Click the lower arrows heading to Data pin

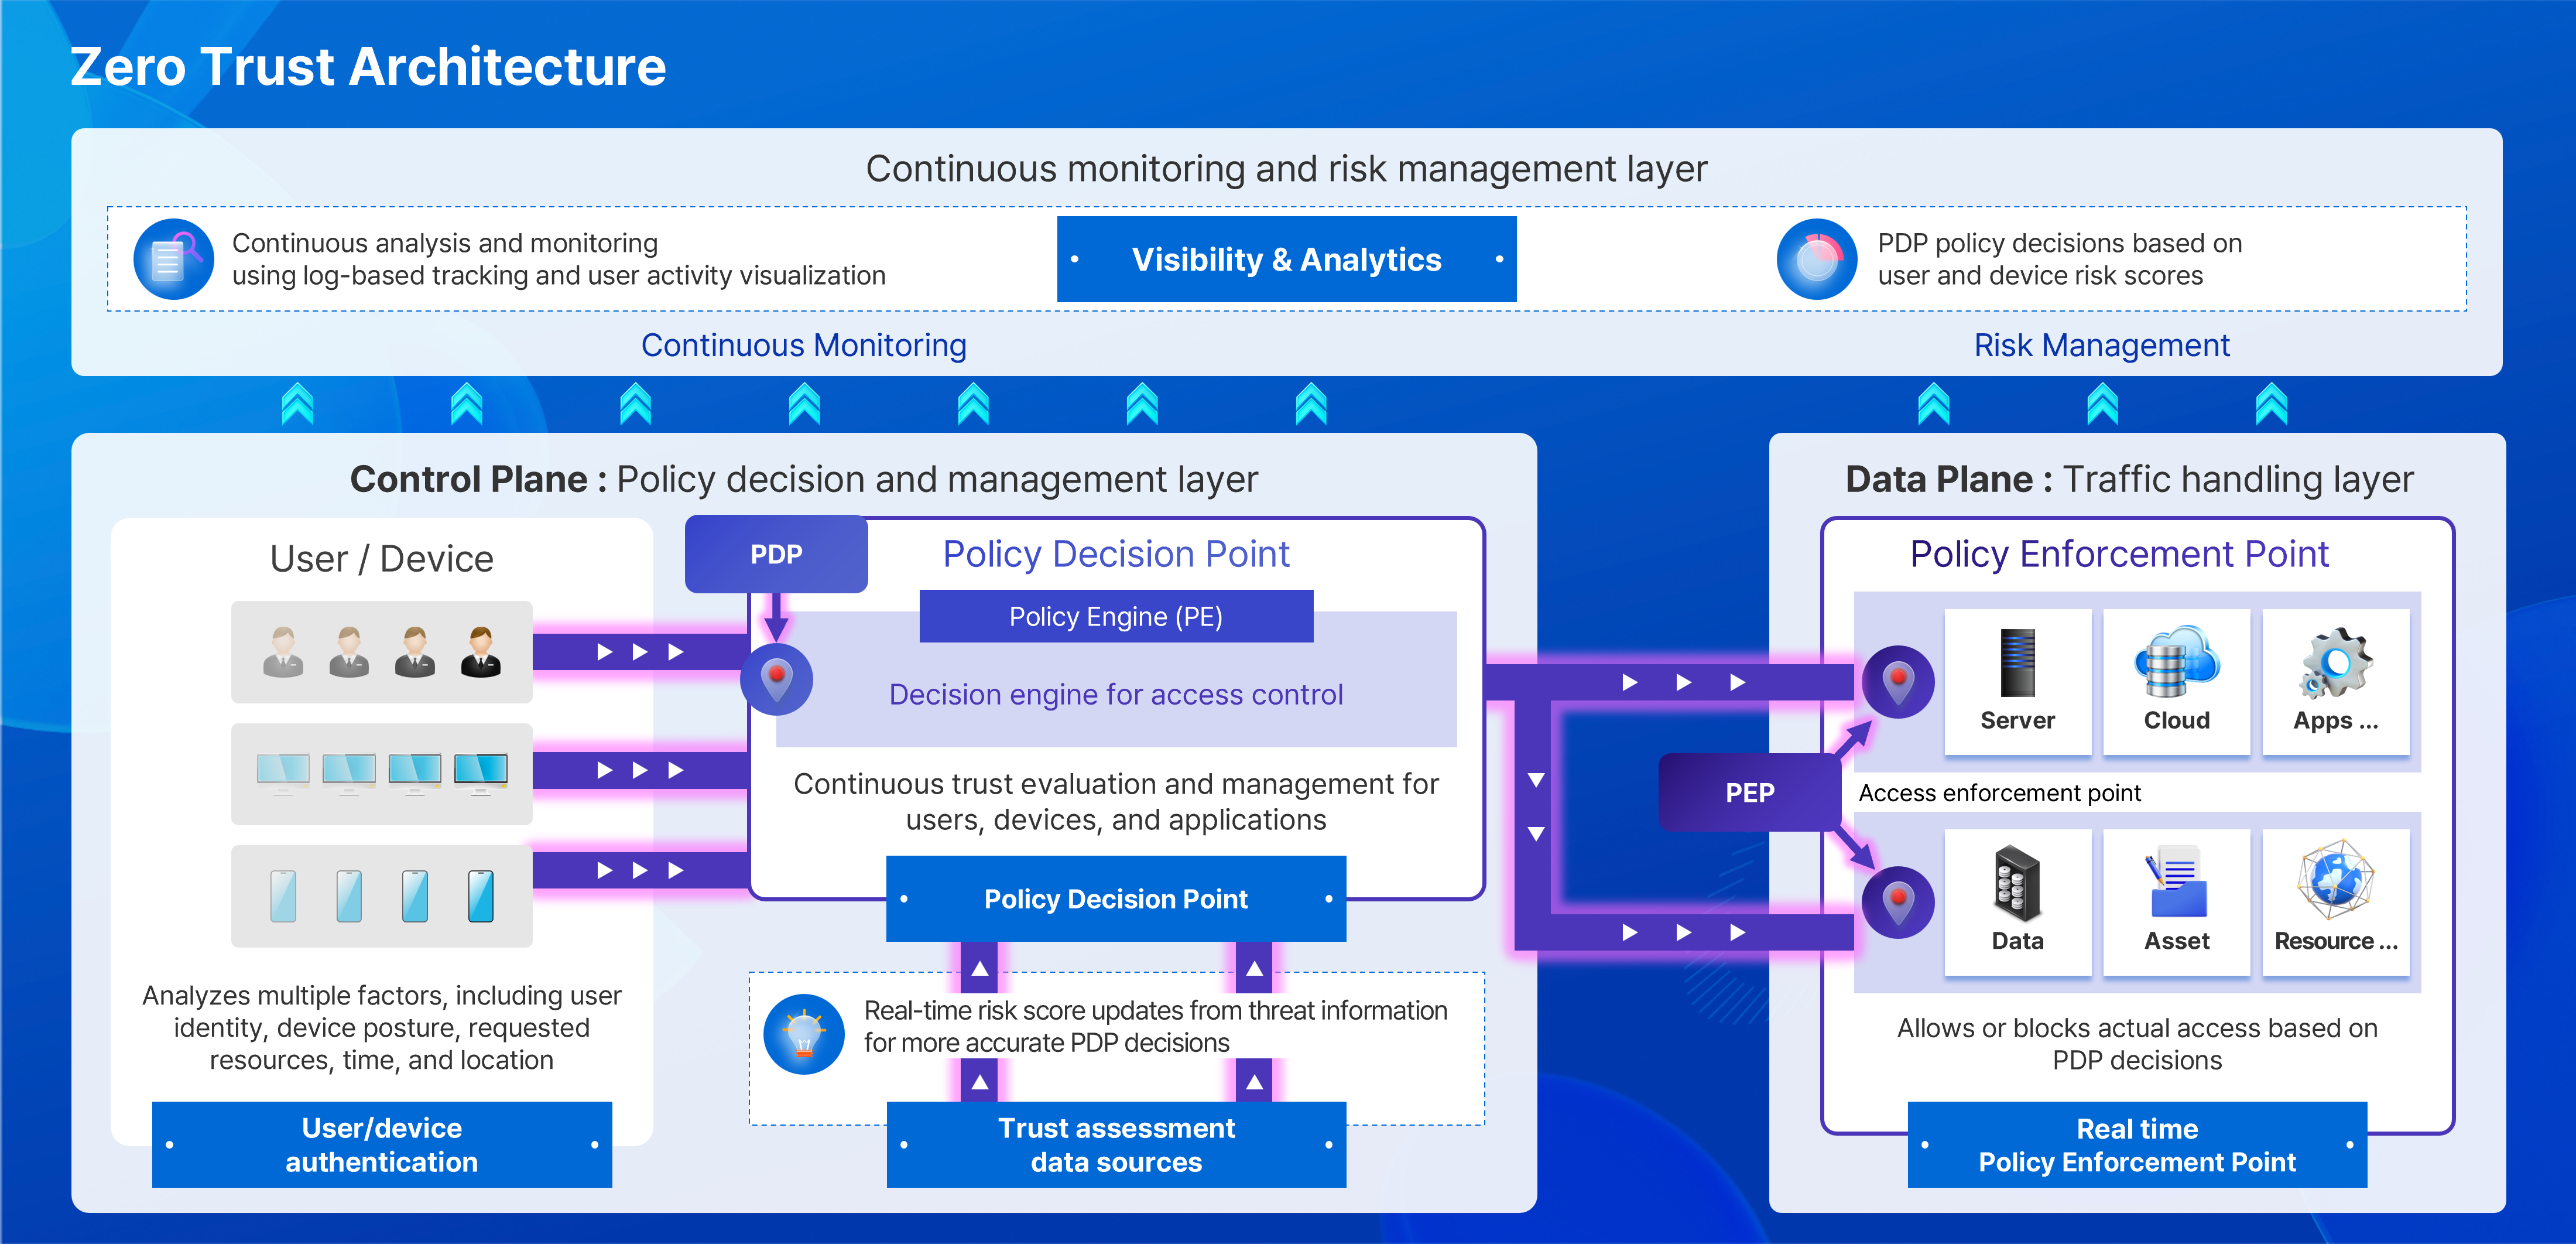click(1684, 932)
